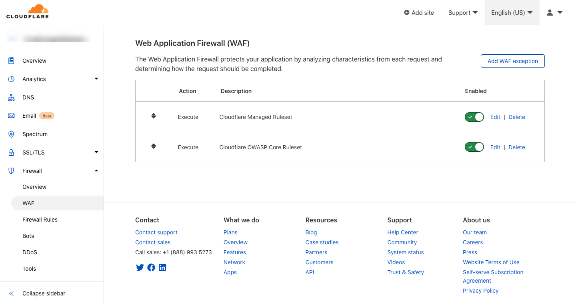
Task: Edit the Cloudflare Managed Ruleset
Action: (x=495, y=117)
